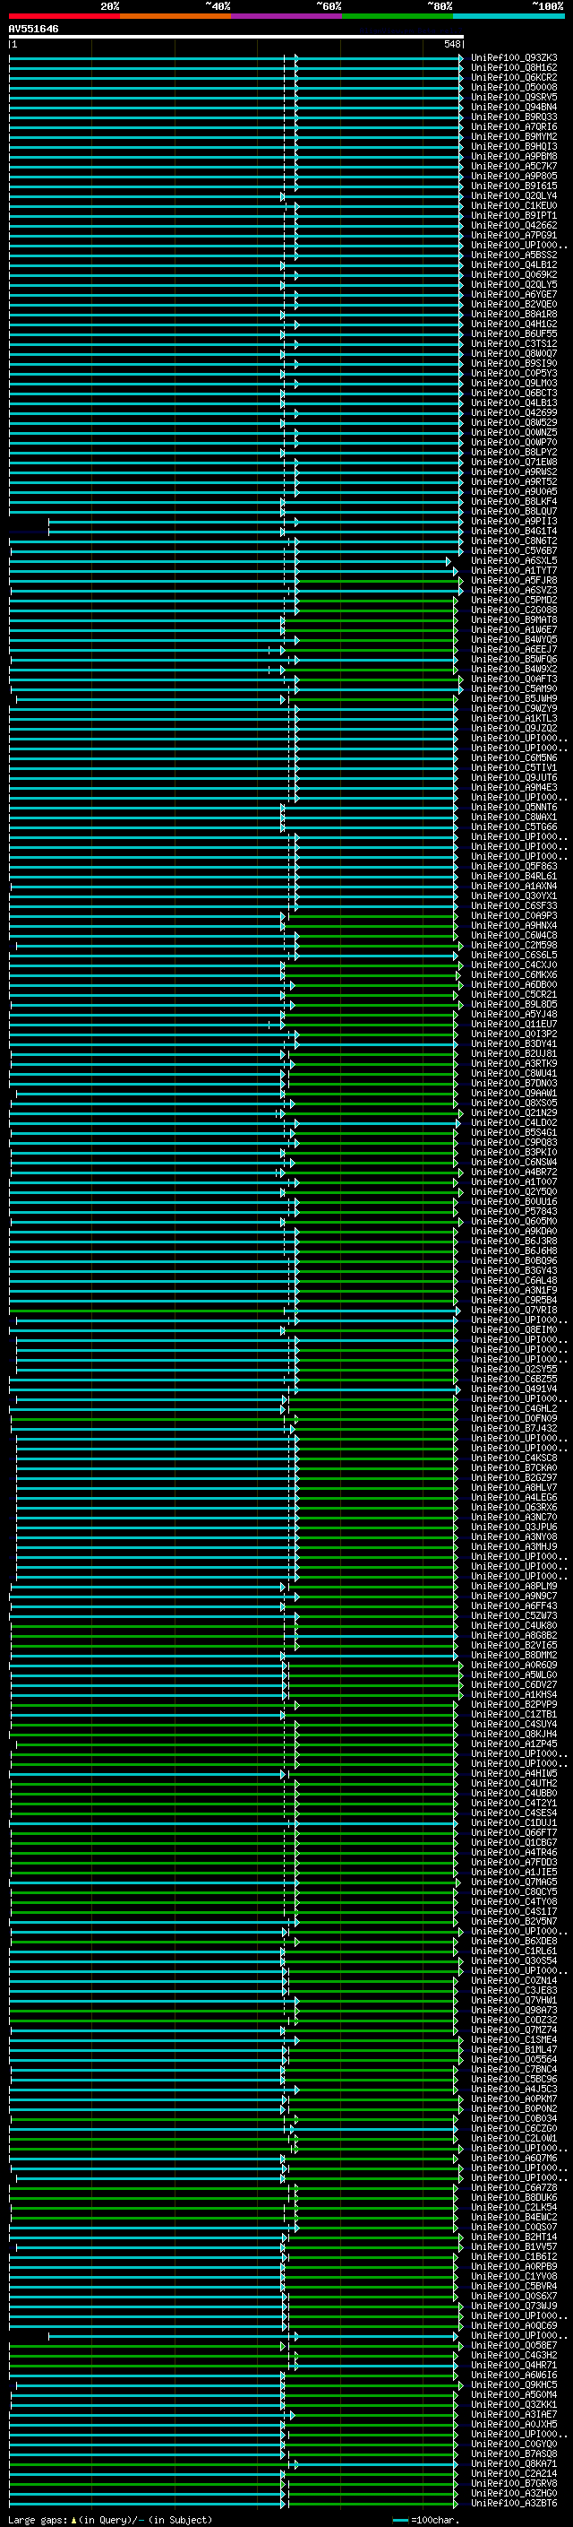The height and width of the screenshot is (2527, 573).
Task: Select the UniRef100_C1KEU0 label
Action: 514,206
